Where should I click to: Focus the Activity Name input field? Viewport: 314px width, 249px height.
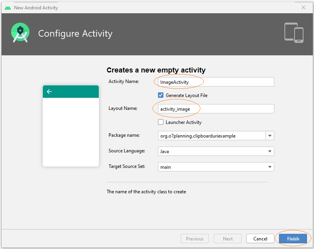point(216,82)
